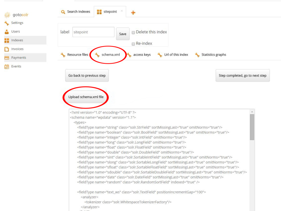Open Url of this index section

tap(176, 55)
